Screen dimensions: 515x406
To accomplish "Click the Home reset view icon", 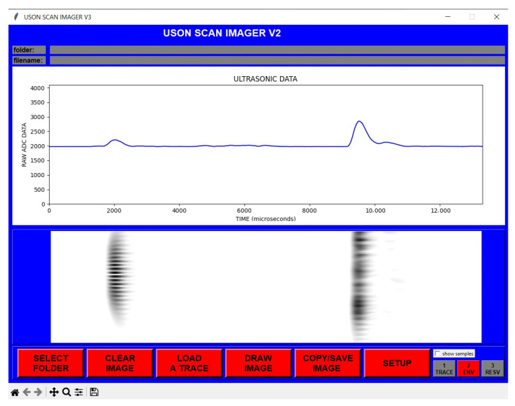I will pos(14,392).
